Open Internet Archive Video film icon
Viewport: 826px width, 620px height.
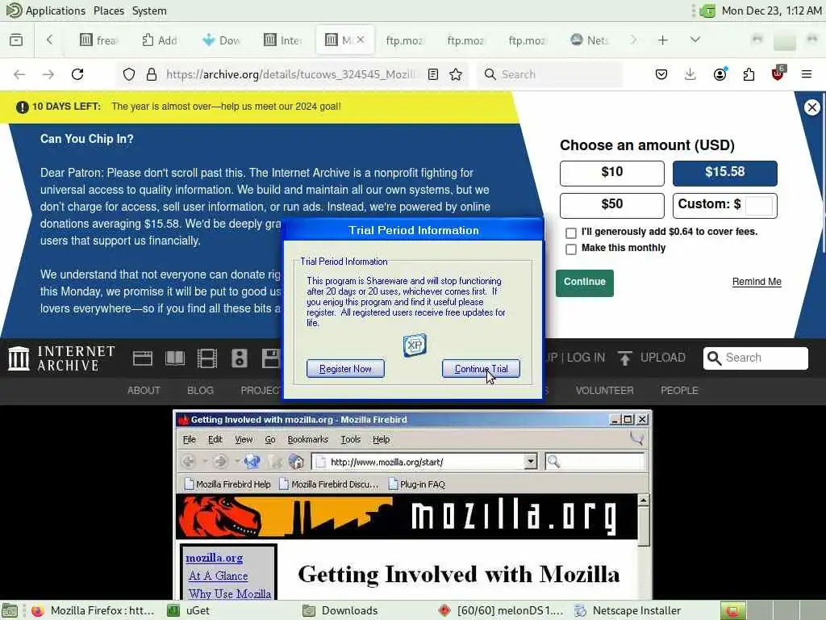click(207, 358)
